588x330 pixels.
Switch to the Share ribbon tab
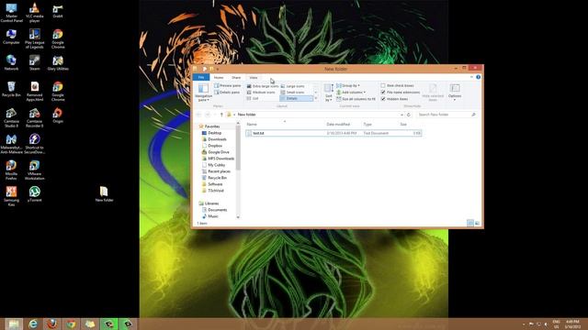point(236,77)
